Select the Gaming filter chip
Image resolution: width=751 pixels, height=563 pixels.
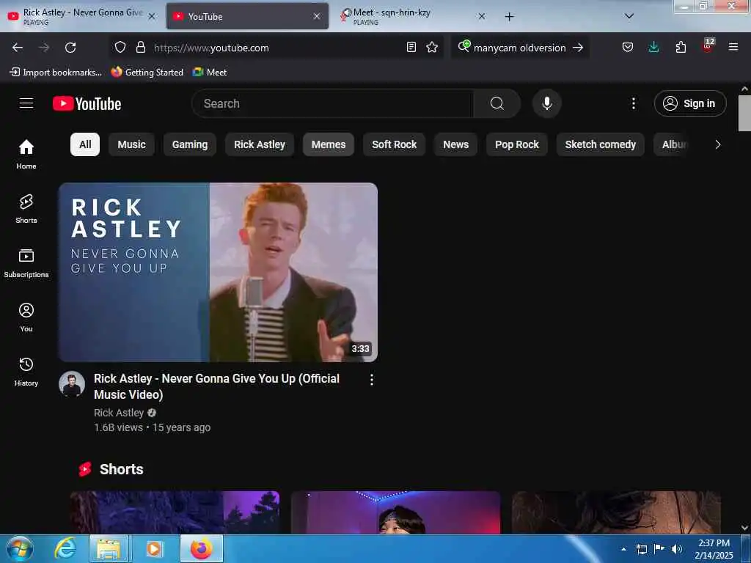click(x=190, y=144)
